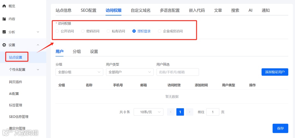295x138 pixels.
Task: Click the chart icon beside 分析
Action: point(4,32)
